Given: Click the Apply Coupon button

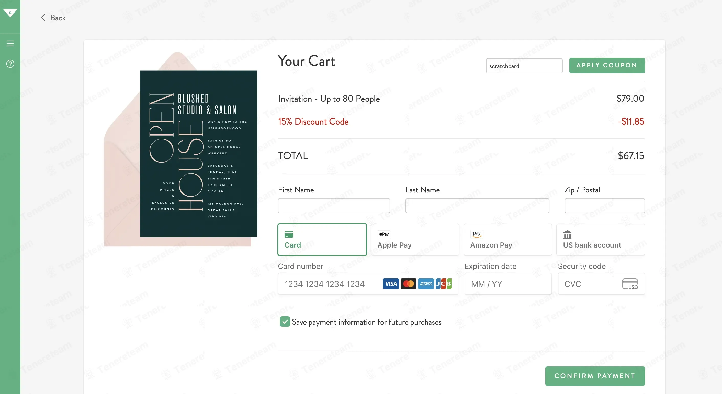Looking at the screenshot, I should [607, 66].
